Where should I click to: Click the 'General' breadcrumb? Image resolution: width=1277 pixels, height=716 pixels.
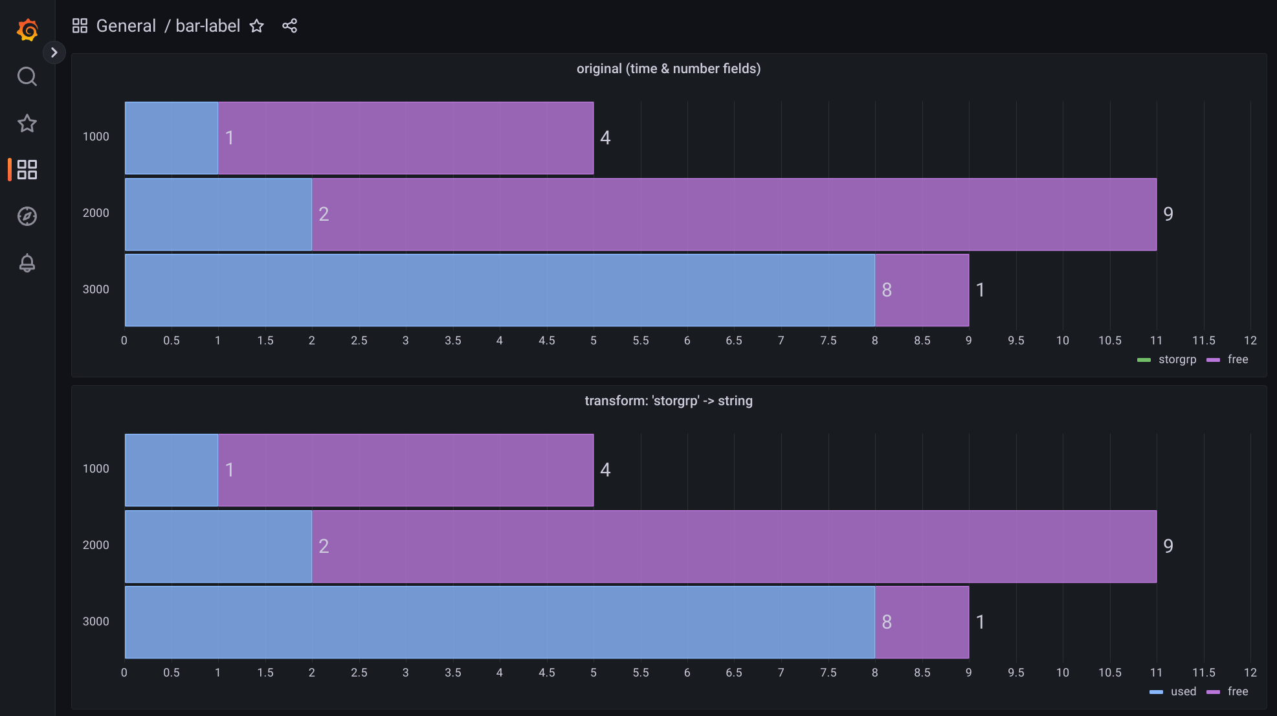pyautogui.click(x=126, y=26)
